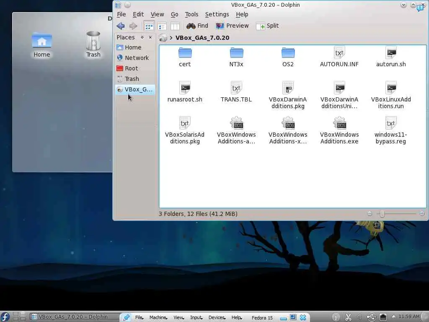Image resolution: width=429 pixels, height=322 pixels.
Task: Select Home in the Places panel
Action: tap(135, 47)
